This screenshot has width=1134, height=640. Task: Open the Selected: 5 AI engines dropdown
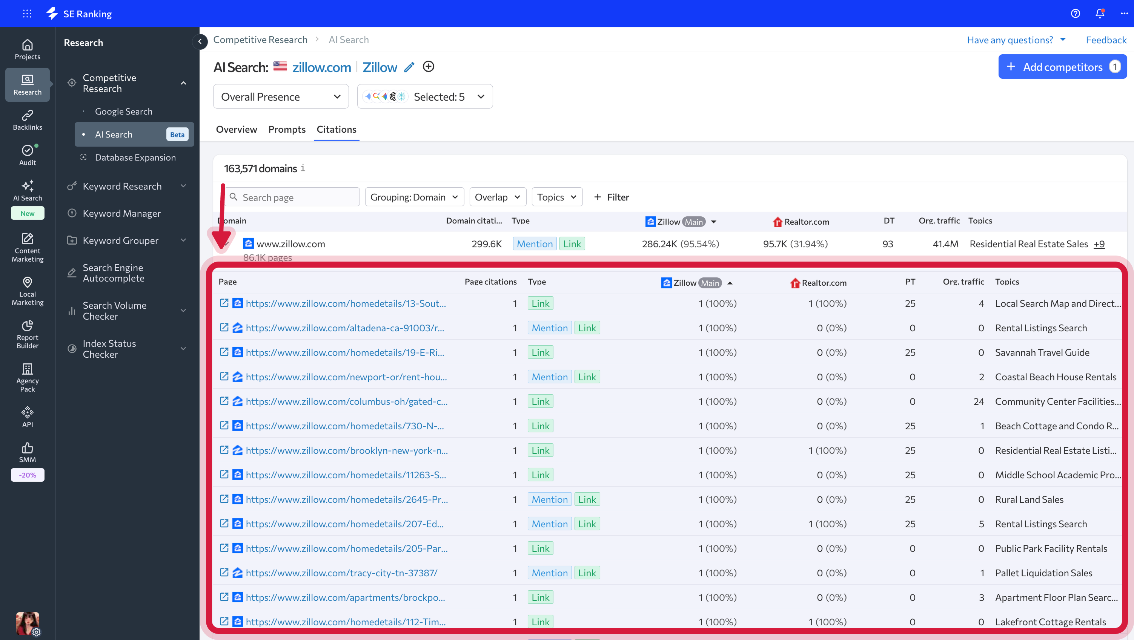pos(425,96)
